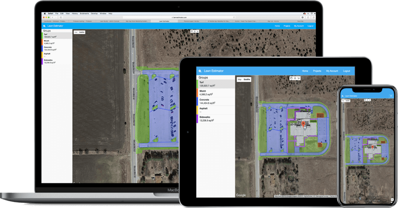398x208 pixels.
Task: Click Safari forward arrow on MacBook
Action: (56, 18)
